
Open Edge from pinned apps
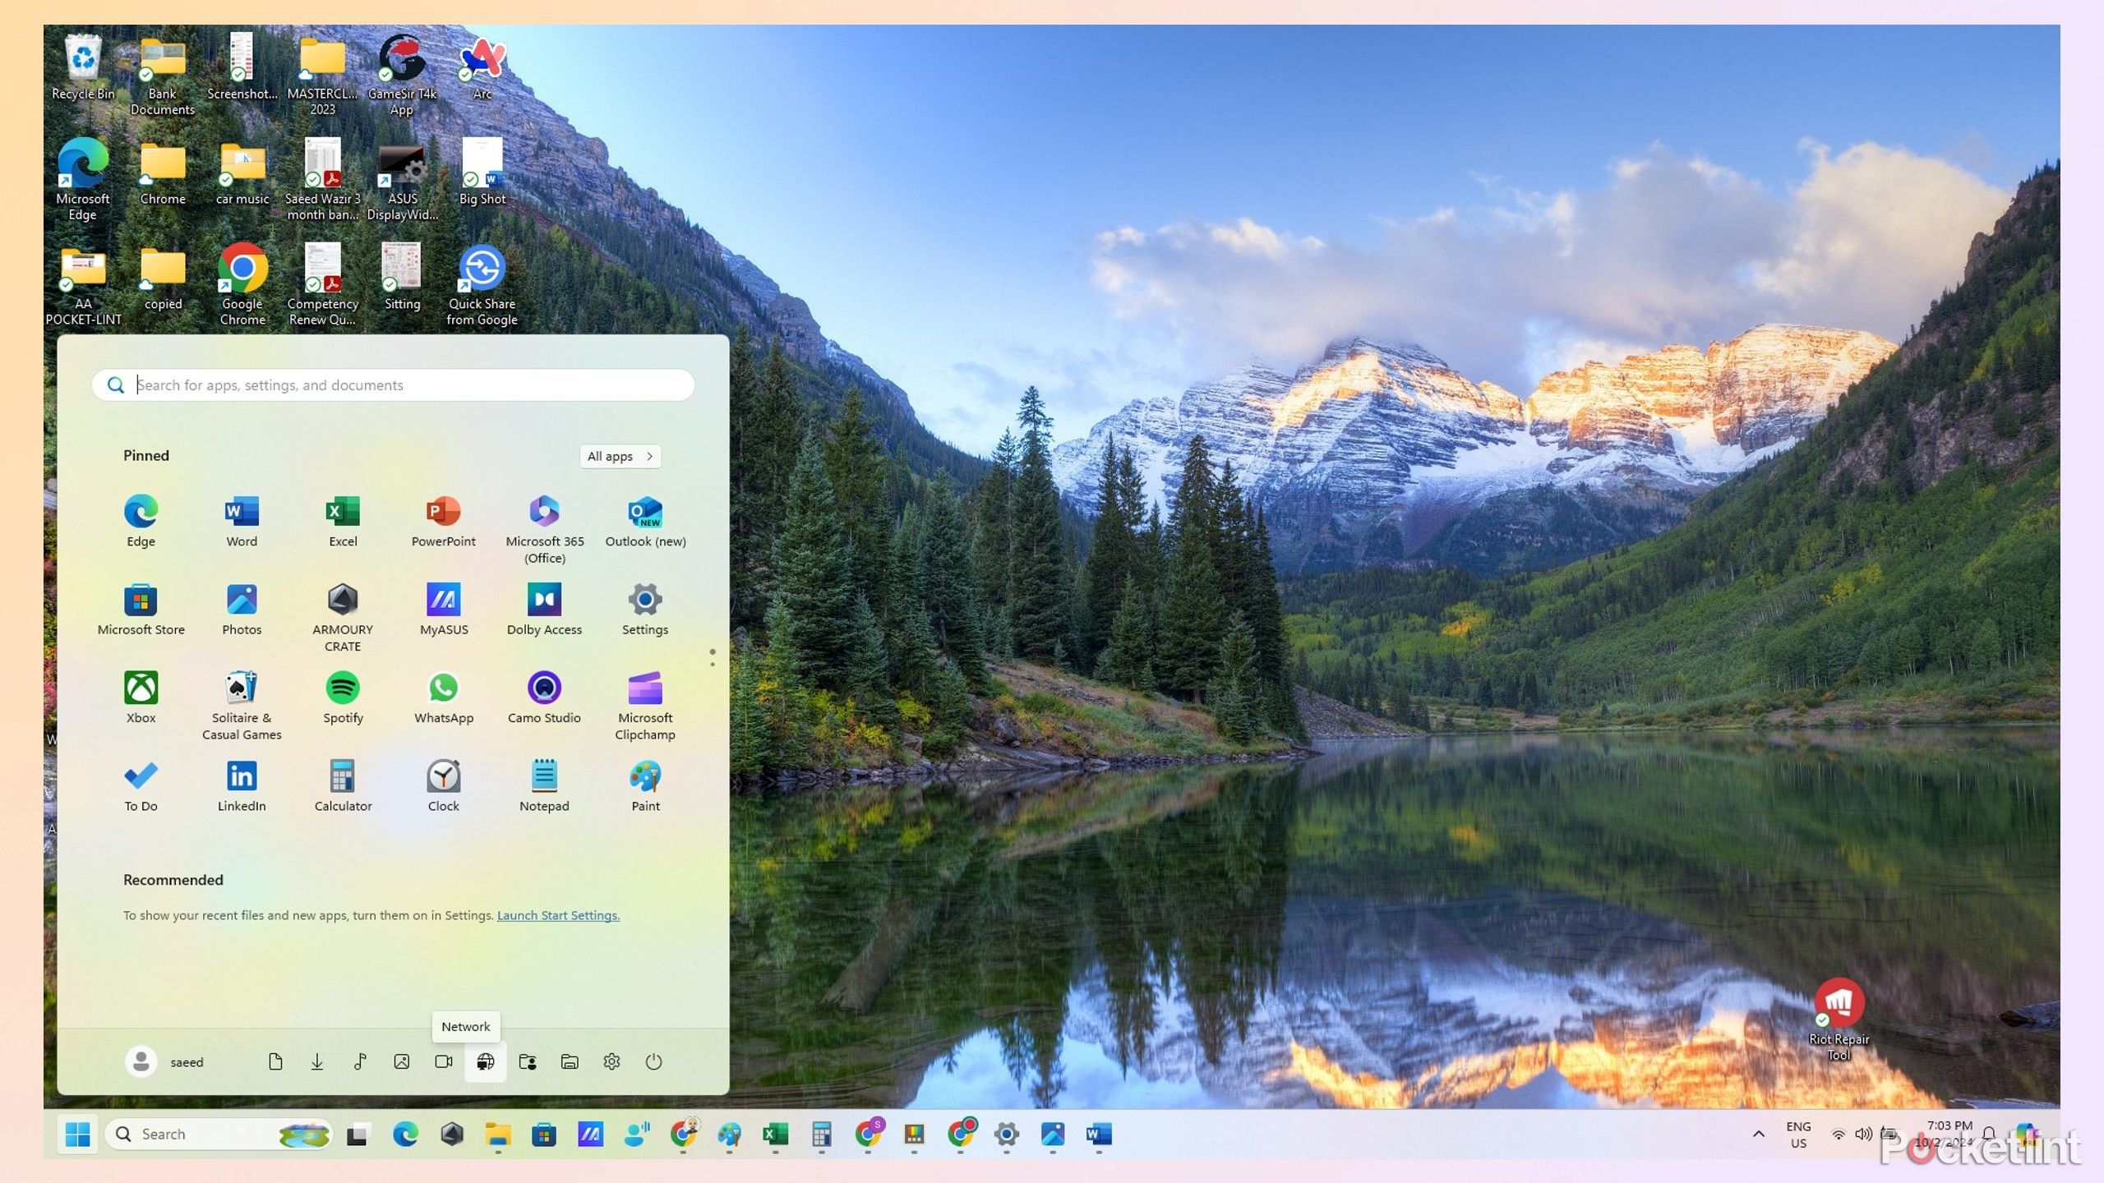(x=141, y=521)
